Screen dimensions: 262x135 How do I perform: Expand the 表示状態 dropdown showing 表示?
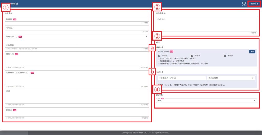[206, 100]
